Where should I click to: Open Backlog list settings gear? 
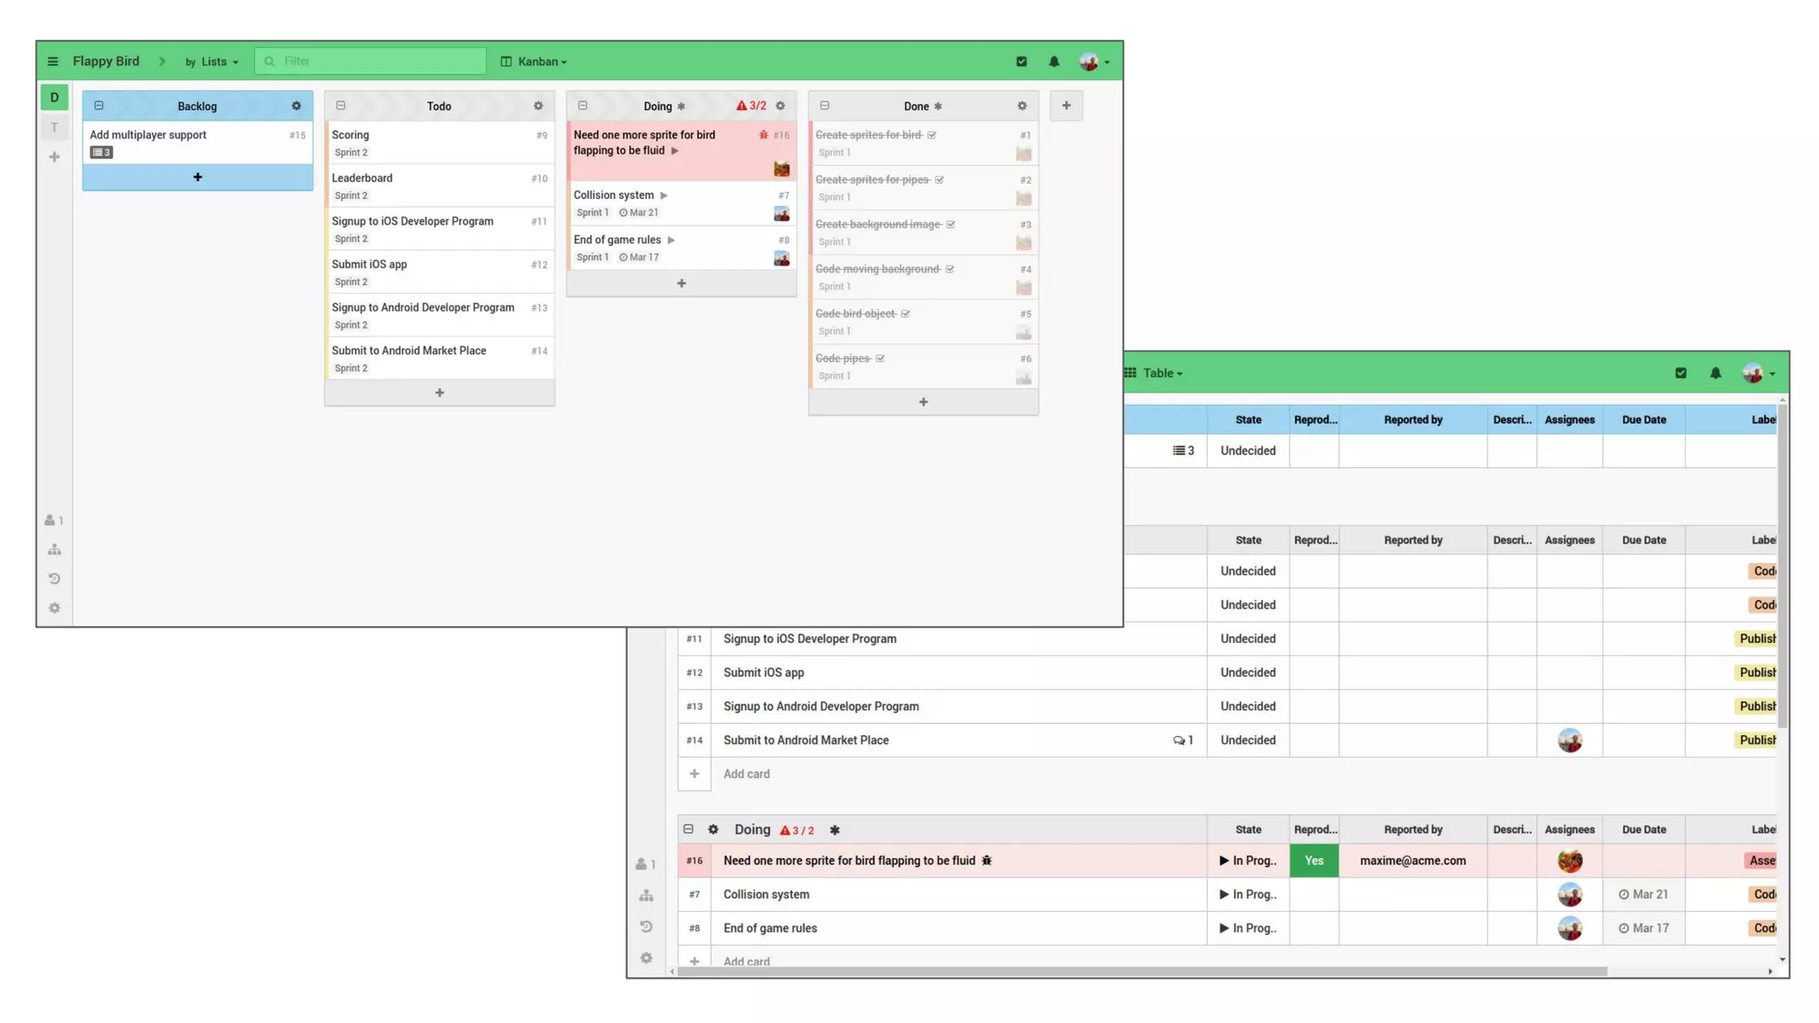tap(296, 106)
